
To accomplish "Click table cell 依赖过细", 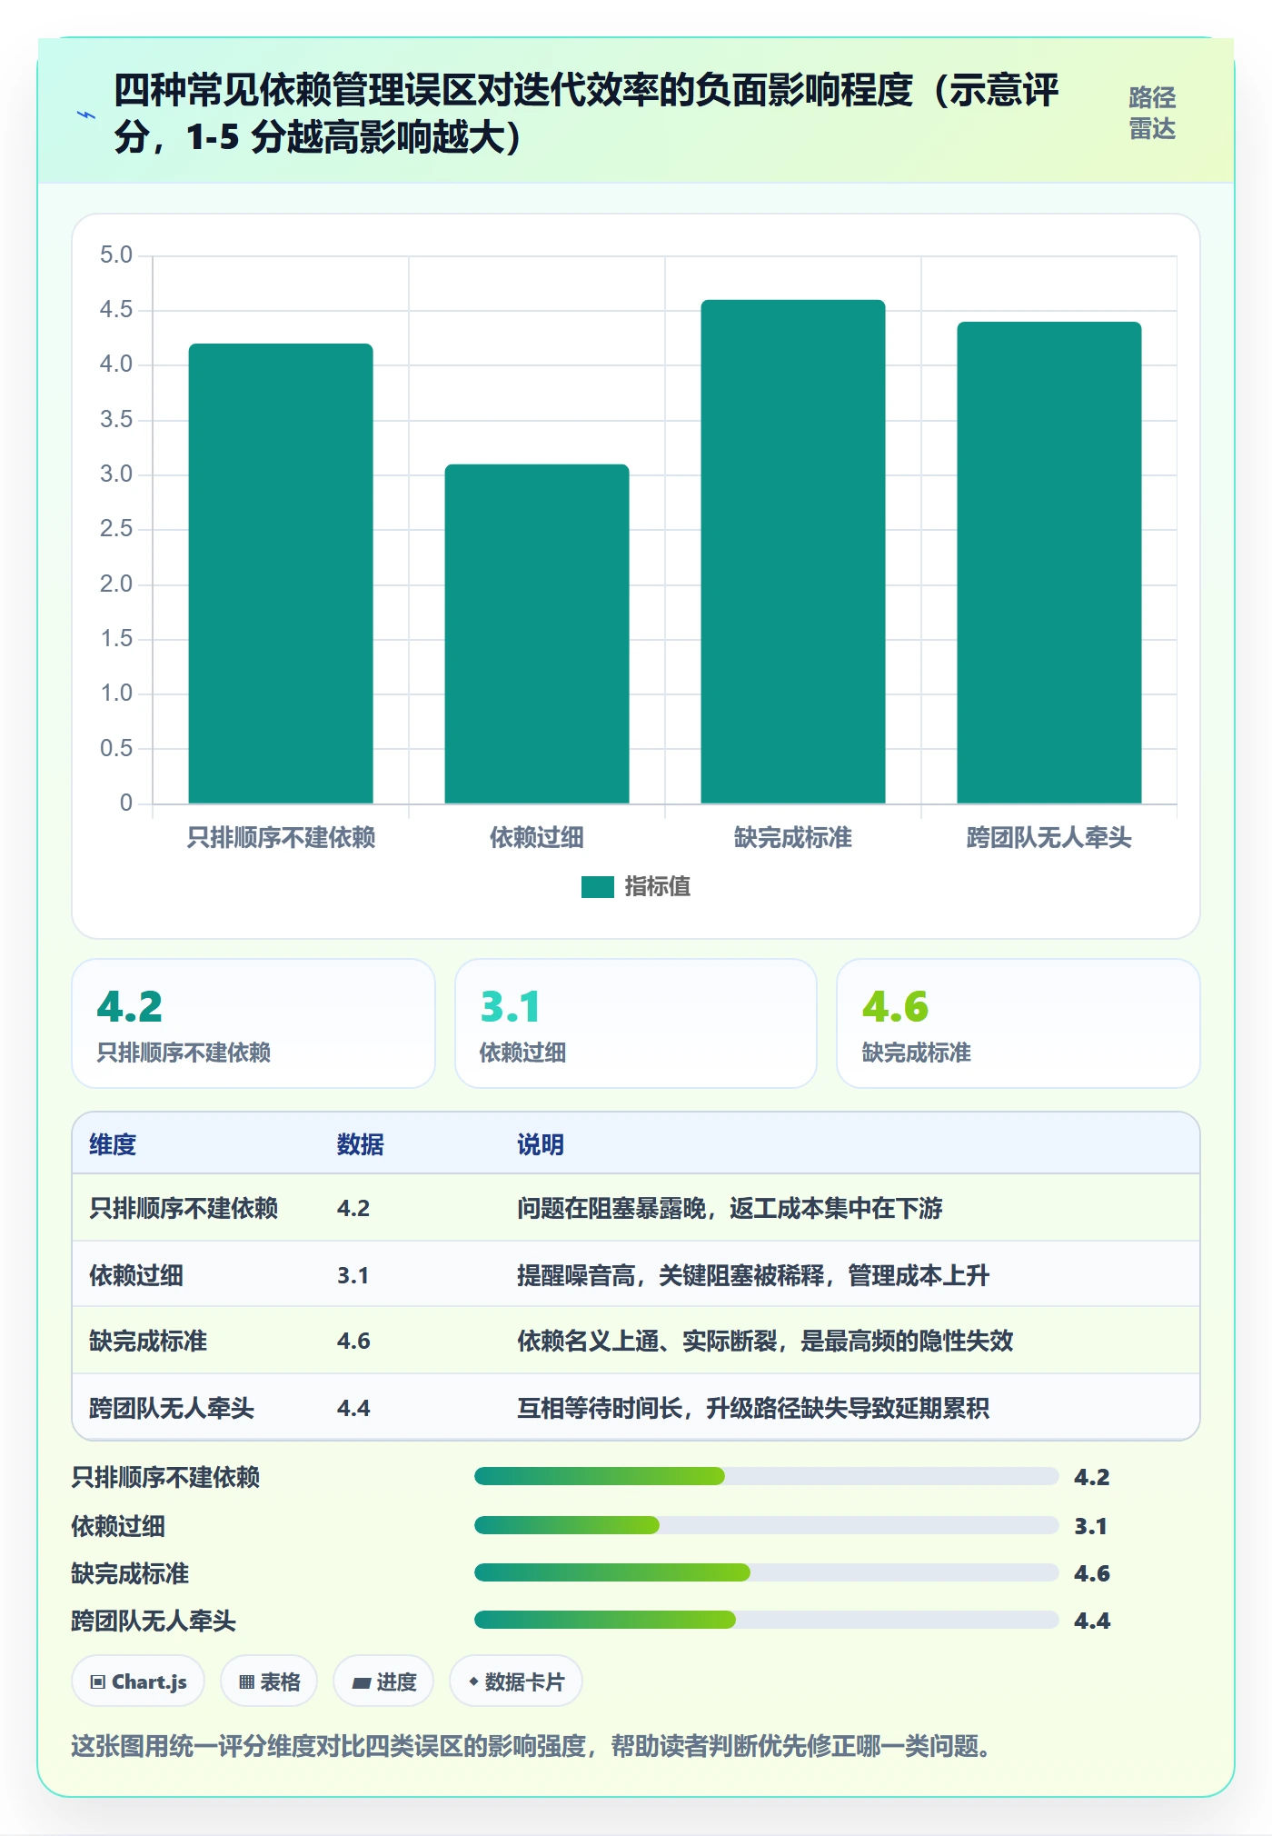I will 136,1275.
